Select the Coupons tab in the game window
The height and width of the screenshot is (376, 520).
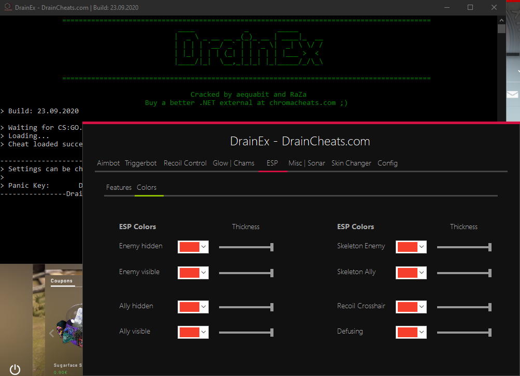(62, 281)
